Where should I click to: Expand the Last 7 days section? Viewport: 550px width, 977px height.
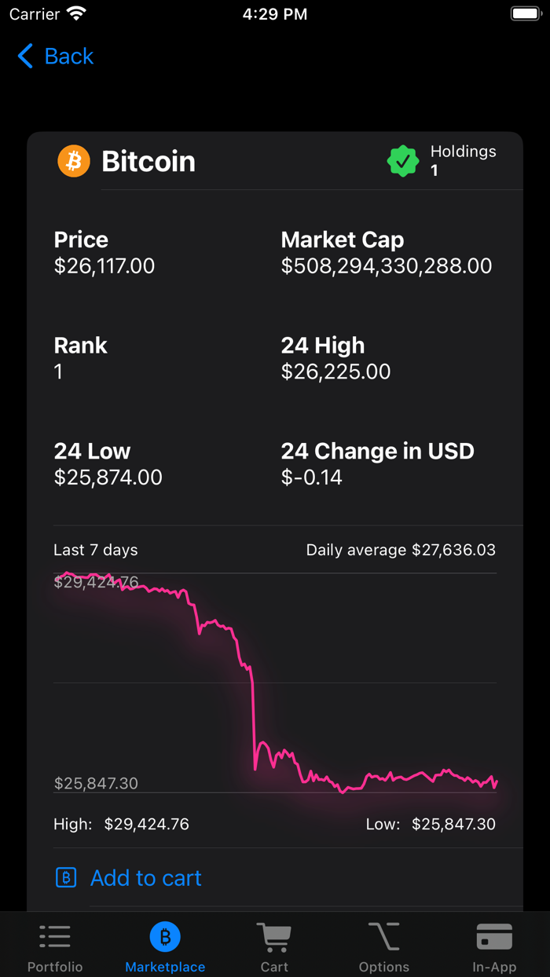95,550
